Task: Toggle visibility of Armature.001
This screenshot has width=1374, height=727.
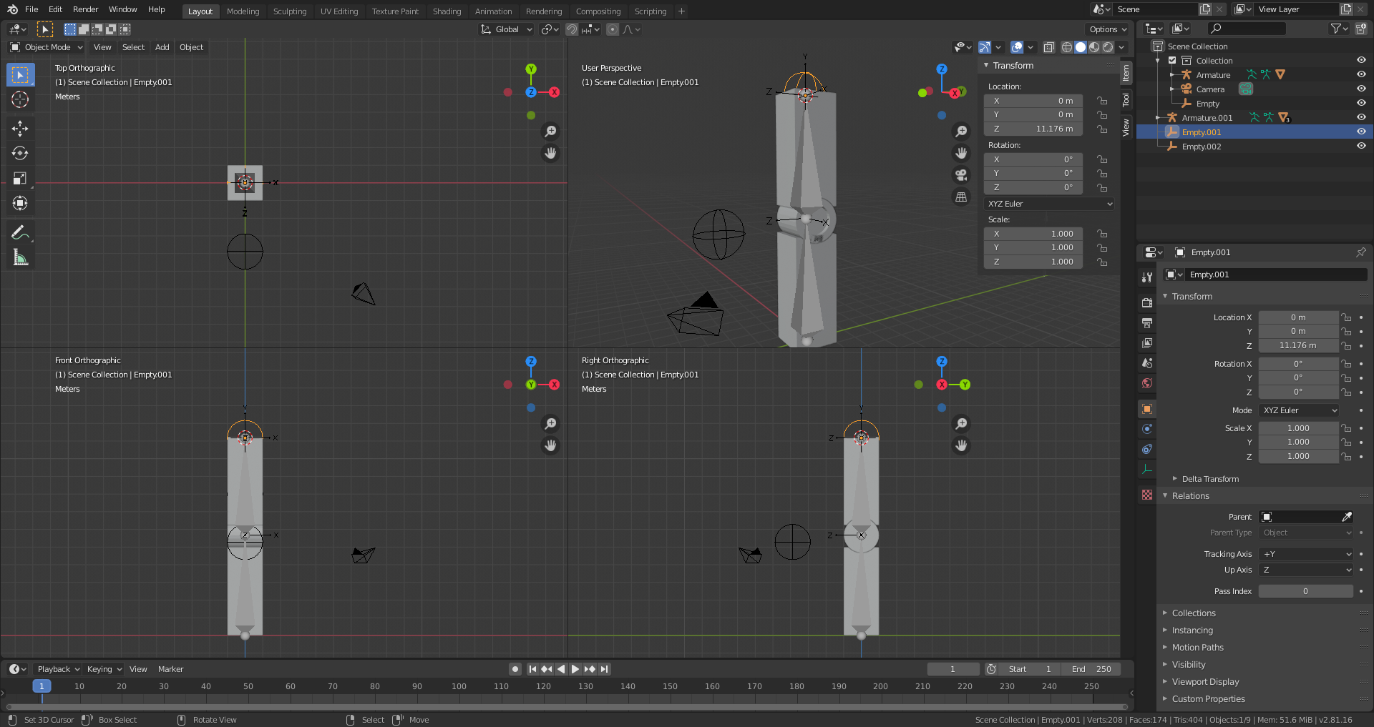Action: coord(1361,117)
